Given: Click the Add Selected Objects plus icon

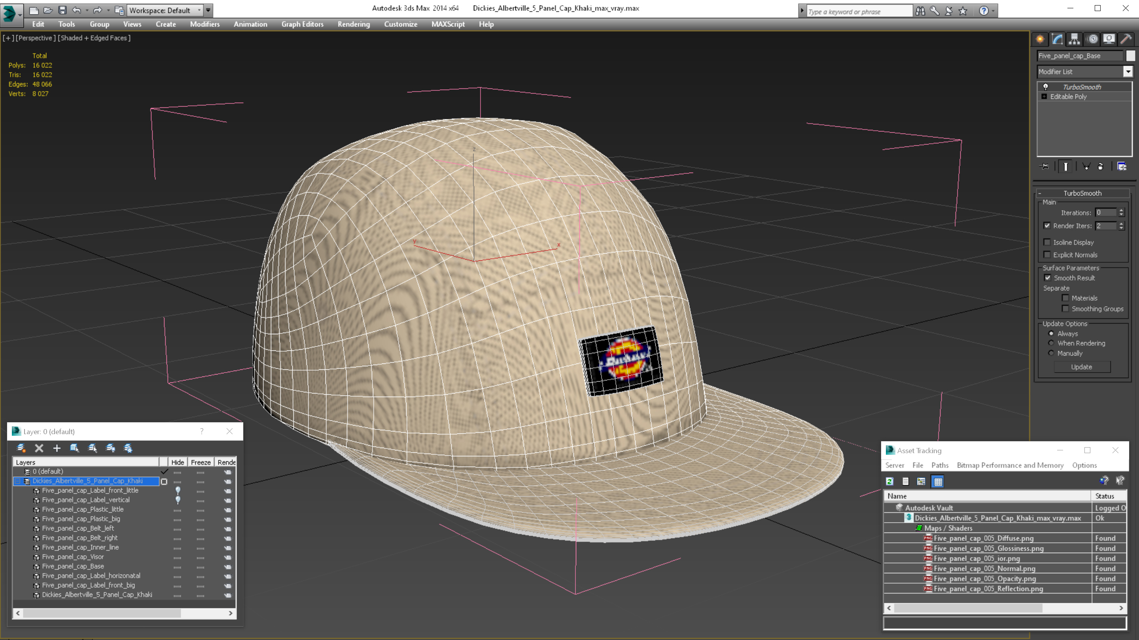Looking at the screenshot, I should (57, 448).
